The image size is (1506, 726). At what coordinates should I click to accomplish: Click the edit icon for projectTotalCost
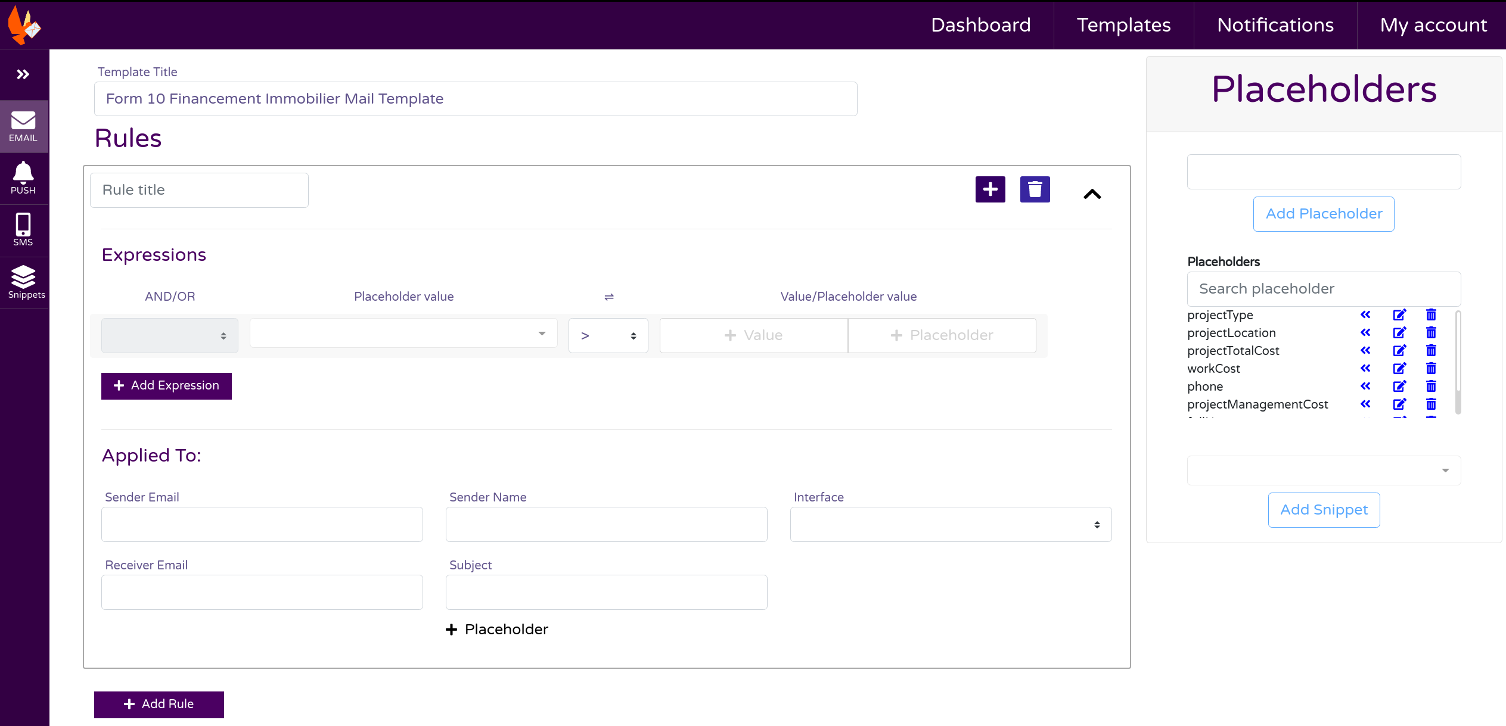pyautogui.click(x=1399, y=350)
